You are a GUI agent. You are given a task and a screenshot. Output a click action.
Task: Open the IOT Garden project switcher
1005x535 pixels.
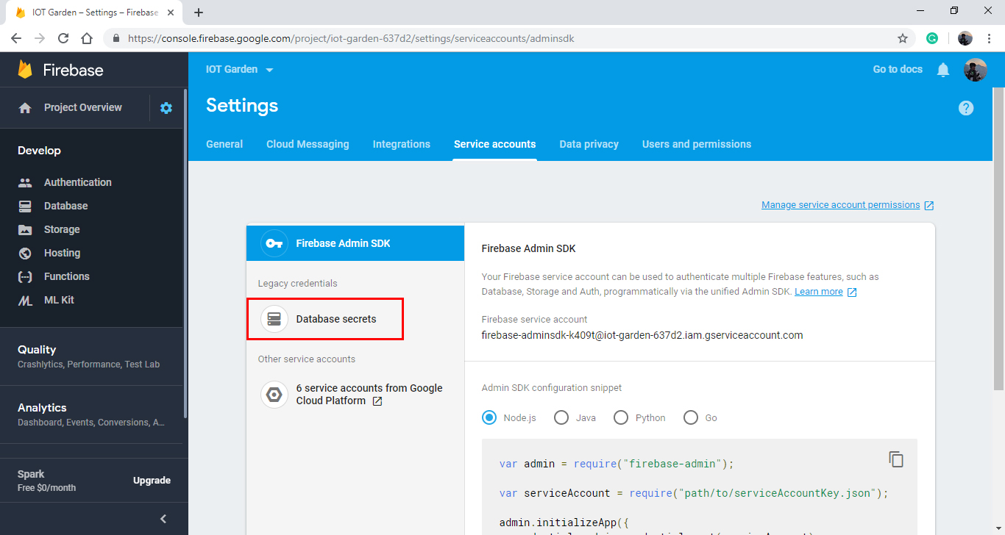239,68
